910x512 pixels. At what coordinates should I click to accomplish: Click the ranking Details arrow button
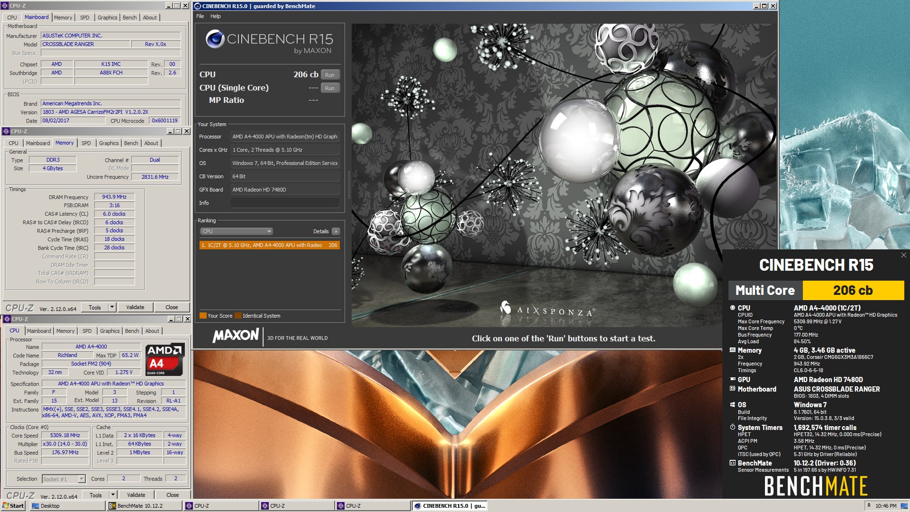point(336,231)
